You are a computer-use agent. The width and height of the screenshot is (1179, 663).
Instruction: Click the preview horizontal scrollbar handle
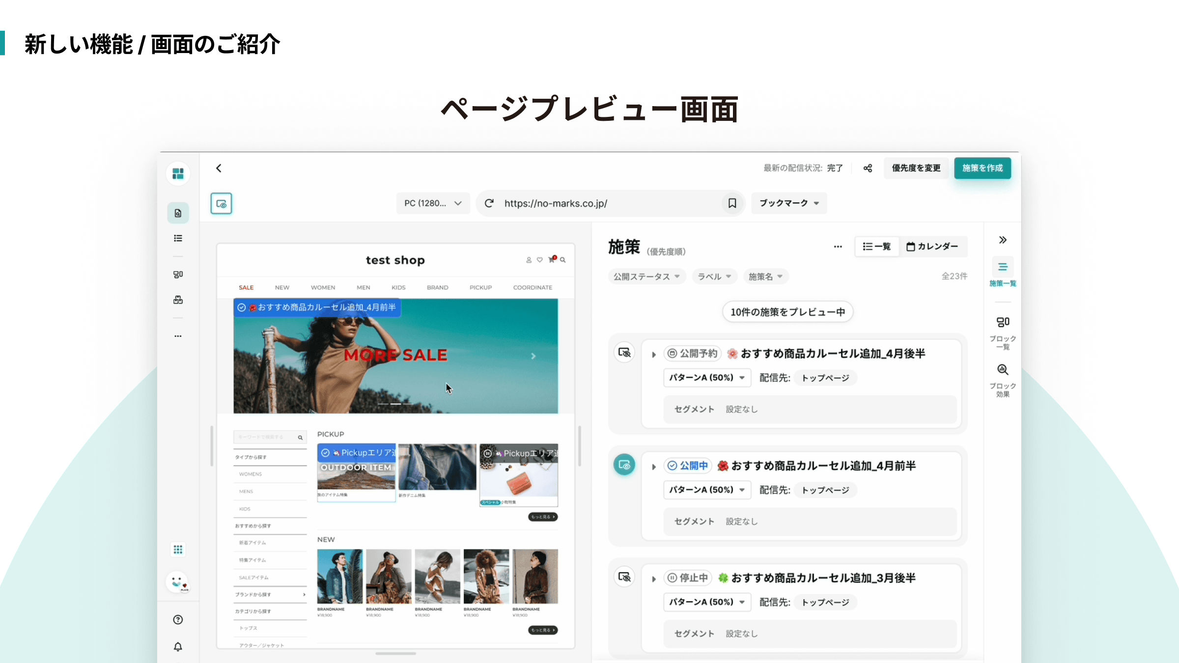(395, 654)
